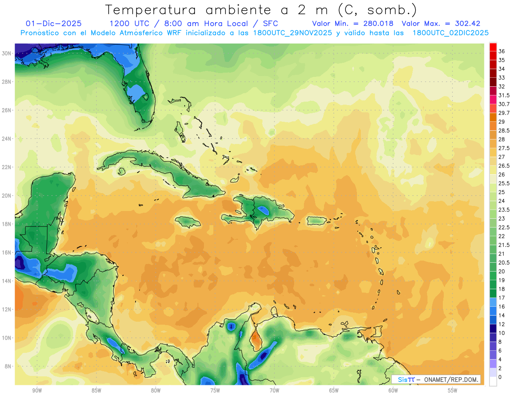
Task: Click the "1200 UTC / 8:00 am Hora Local" text
Action: (180, 23)
